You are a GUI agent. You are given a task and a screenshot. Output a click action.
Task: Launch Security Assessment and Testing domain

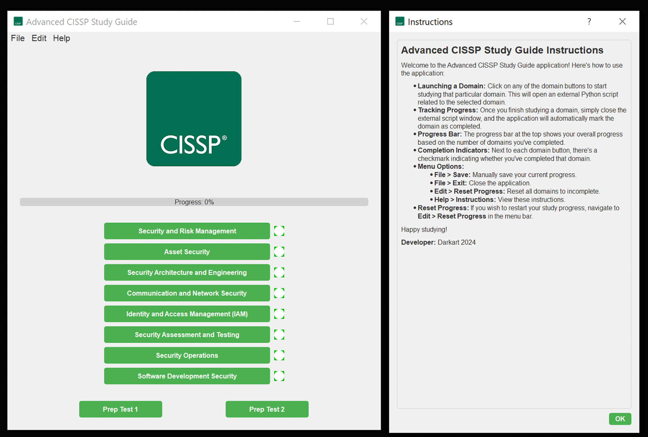pyautogui.click(x=187, y=334)
